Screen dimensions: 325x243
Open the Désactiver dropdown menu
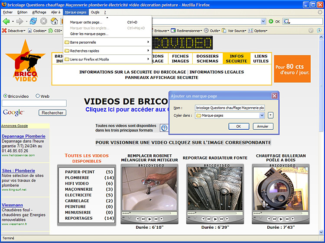click(x=25, y=31)
